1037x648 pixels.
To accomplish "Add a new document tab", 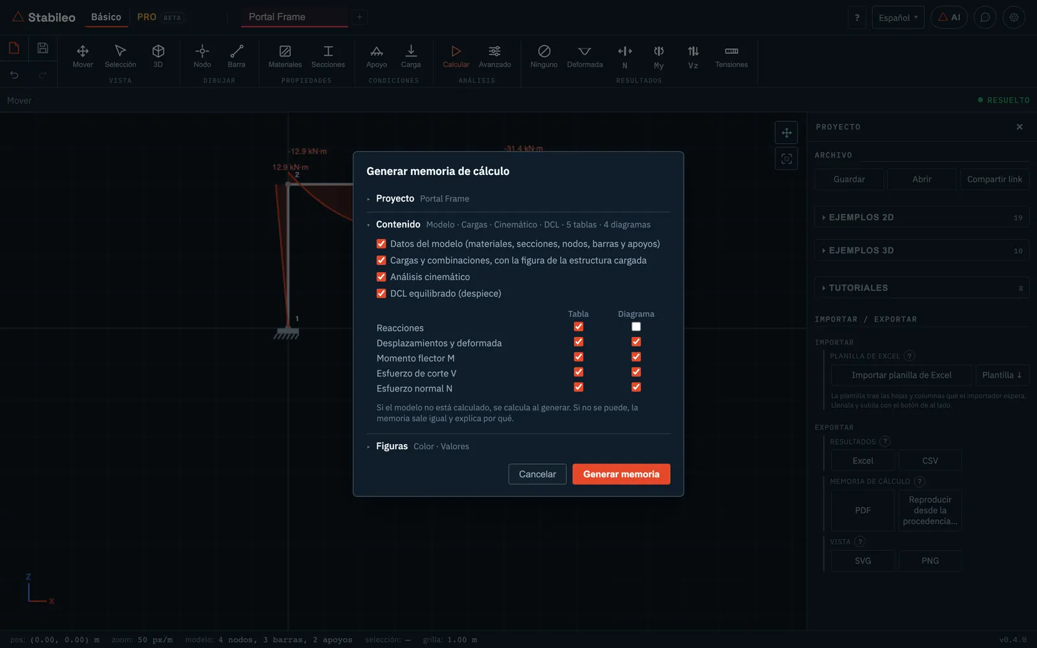I will [360, 17].
